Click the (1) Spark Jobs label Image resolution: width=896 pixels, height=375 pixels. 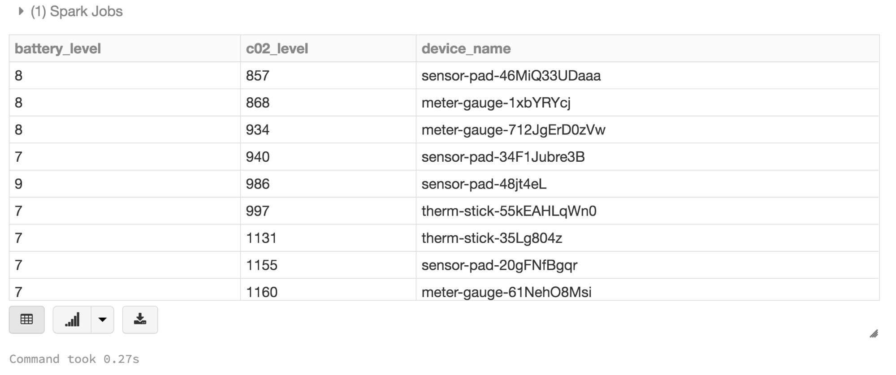pos(77,12)
